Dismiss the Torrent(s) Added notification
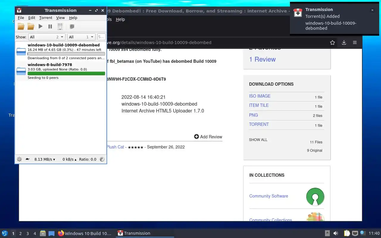 [372, 10]
